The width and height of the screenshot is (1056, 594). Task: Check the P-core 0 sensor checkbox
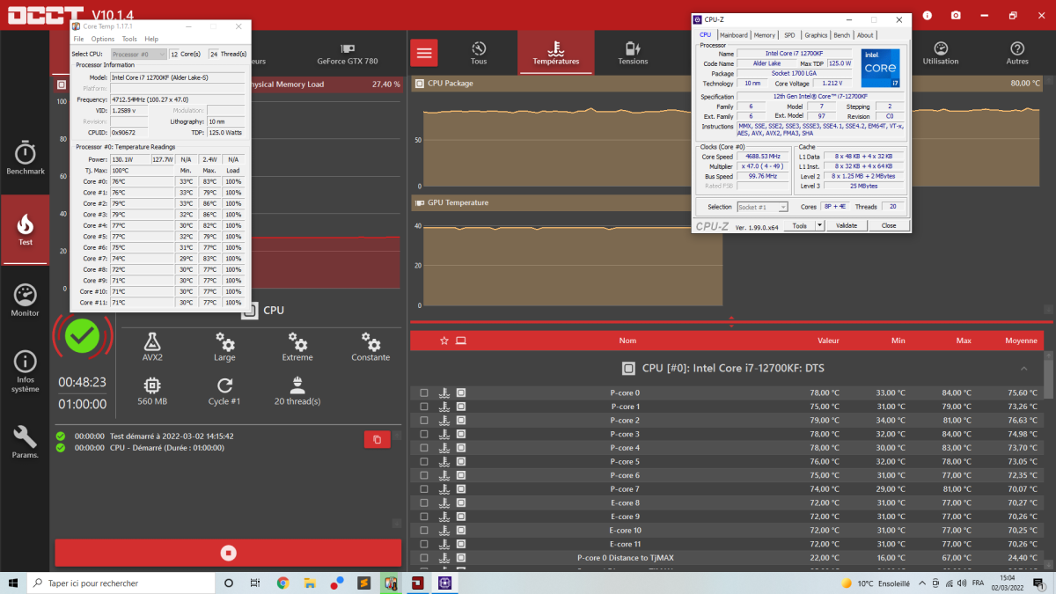(x=424, y=393)
